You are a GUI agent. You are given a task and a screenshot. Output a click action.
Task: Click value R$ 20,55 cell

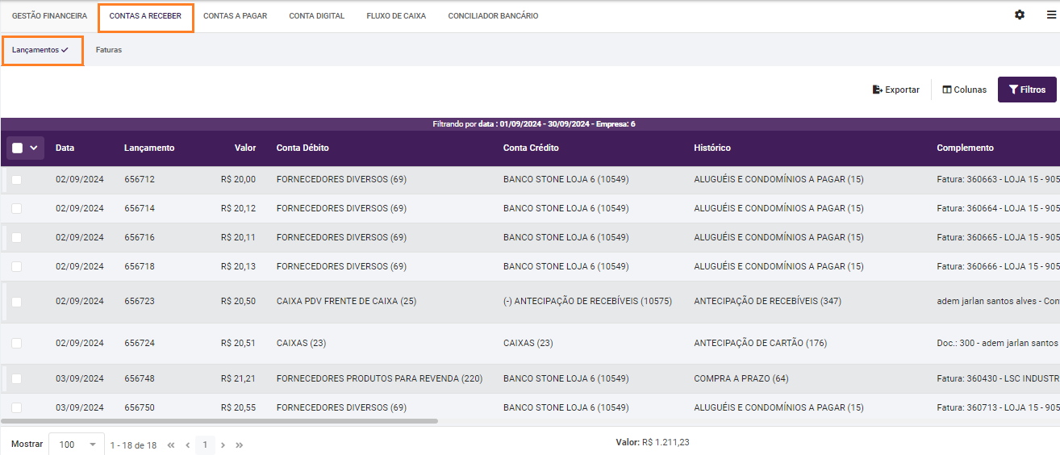(x=238, y=407)
